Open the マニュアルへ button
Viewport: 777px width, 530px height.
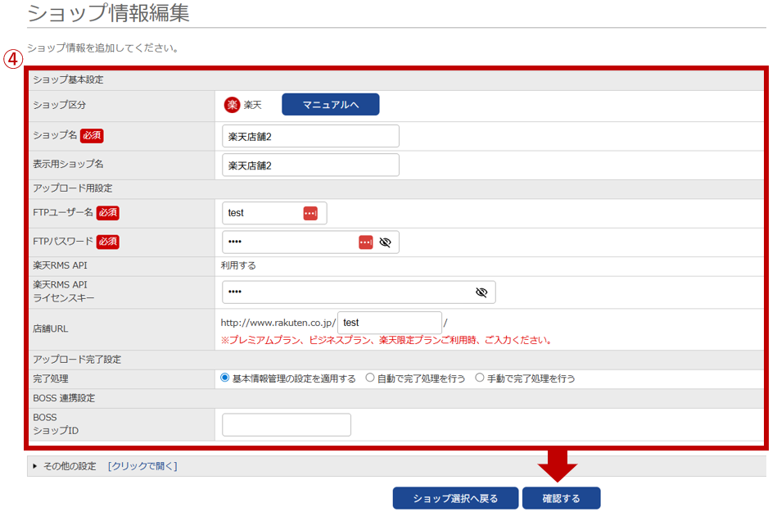click(x=331, y=105)
